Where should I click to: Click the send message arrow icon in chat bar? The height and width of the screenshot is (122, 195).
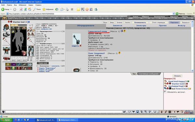pyautogui.click(x=124, y=112)
